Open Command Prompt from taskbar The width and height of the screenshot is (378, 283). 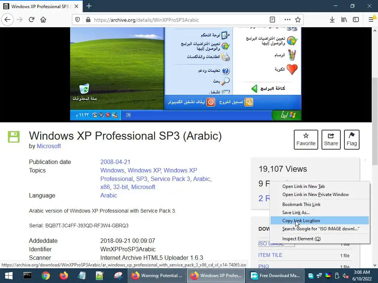pos(27,276)
